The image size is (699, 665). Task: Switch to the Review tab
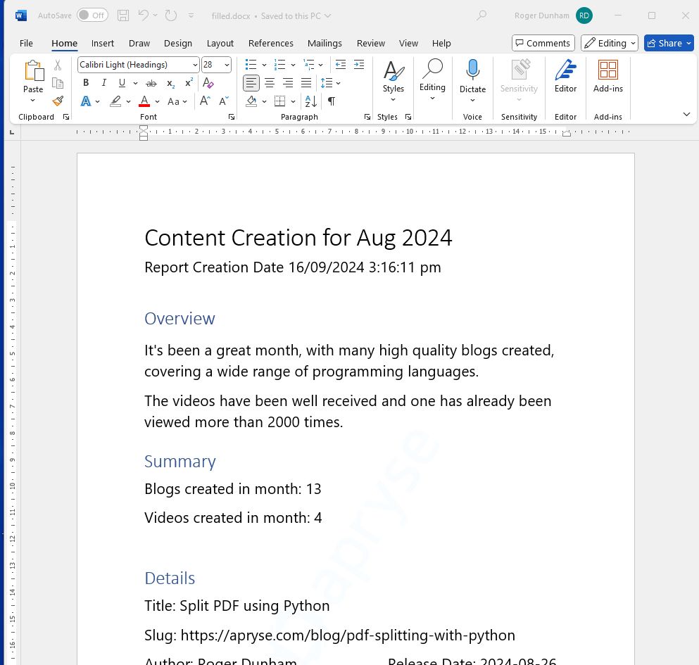[370, 43]
